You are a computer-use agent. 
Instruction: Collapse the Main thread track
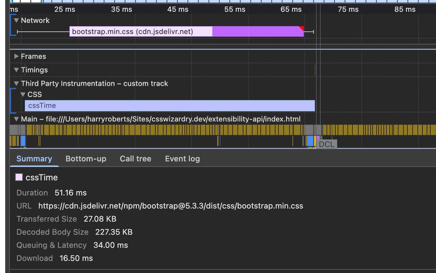16,119
